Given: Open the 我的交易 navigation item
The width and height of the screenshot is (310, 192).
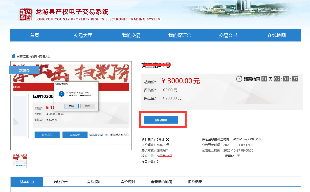Looking at the screenshot, I should pos(131,35).
